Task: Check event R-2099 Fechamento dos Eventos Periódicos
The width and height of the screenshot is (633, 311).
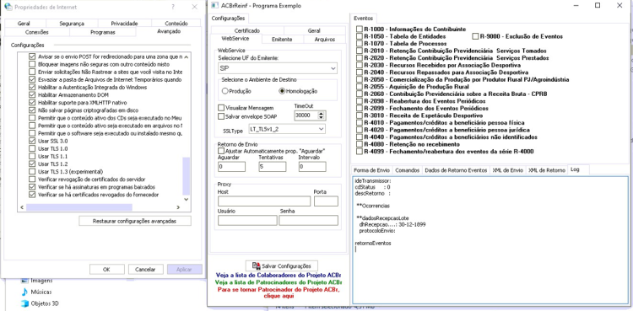Action: click(360, 108)
